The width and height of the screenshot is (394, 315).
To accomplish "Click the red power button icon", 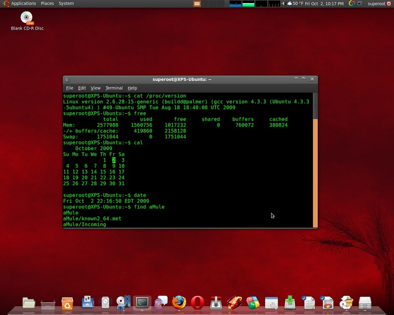I will pos(389,3).
